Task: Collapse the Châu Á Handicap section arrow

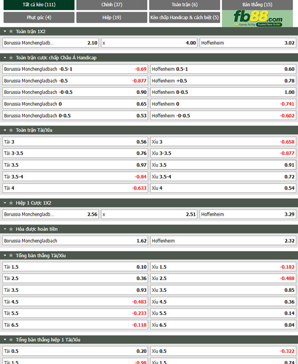Action: pos(5,58)
